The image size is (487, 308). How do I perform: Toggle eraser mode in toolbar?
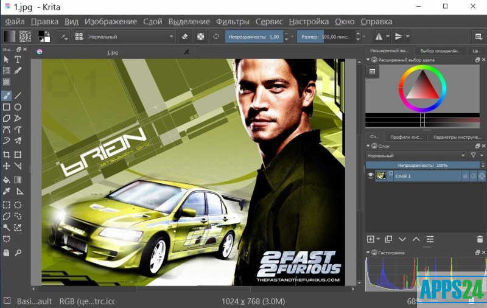[184, 37]
